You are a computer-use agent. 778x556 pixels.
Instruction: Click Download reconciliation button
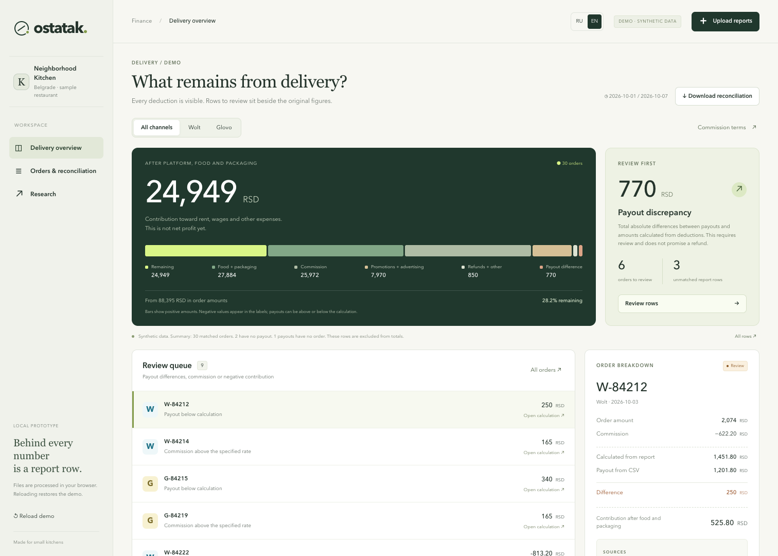click(x=717, y=96)
